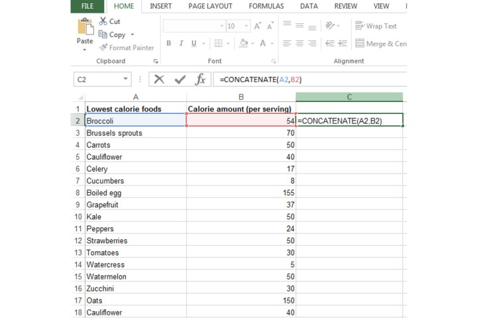Screen dimensions: 477x318
Task: Open the PAGE LAYOUT tab
Action: (210, 6)
